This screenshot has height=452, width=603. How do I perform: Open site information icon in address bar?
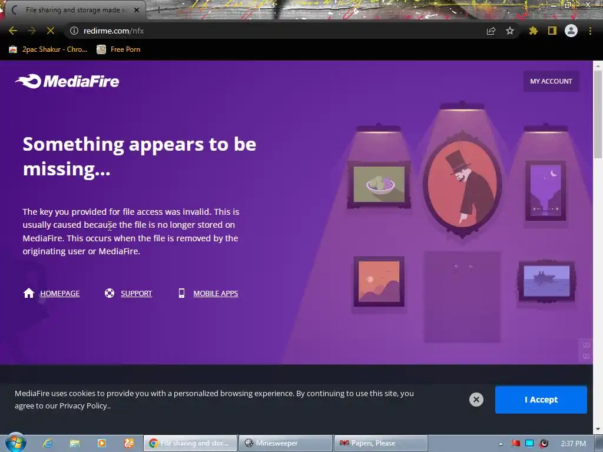click(x=74, y=31)
